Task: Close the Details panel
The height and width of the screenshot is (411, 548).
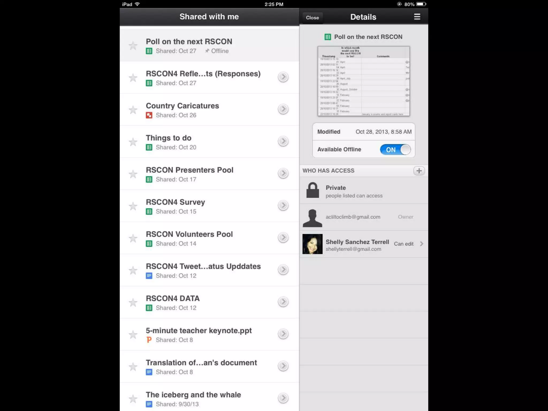Action: click(312, 18)
